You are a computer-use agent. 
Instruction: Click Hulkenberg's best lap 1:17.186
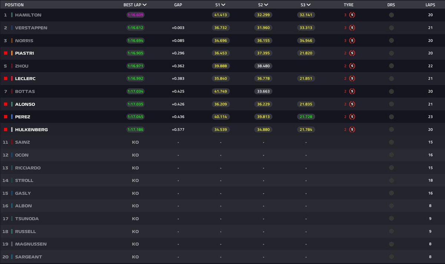135,129
